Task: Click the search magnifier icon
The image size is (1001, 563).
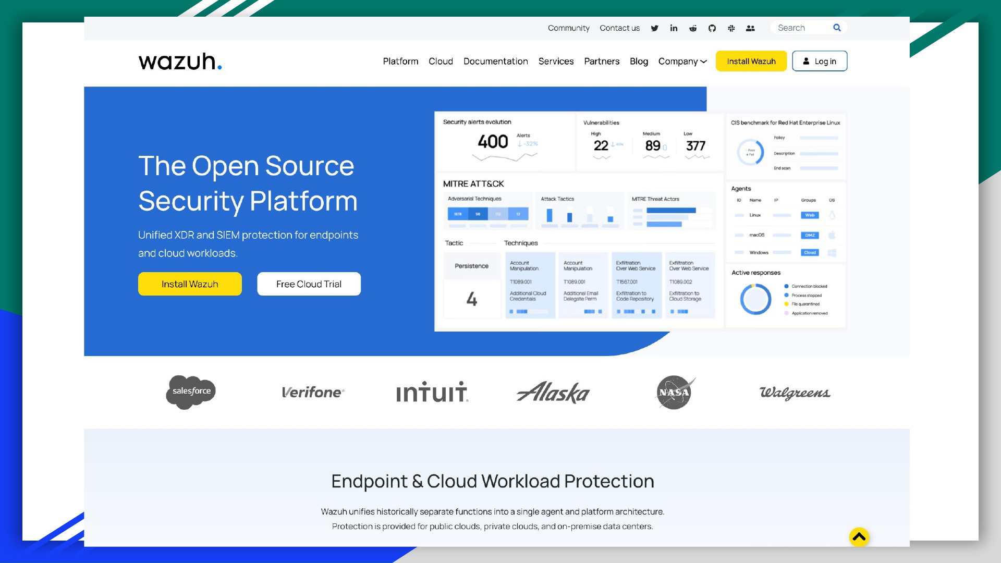Action: click(x=837, y=28)
